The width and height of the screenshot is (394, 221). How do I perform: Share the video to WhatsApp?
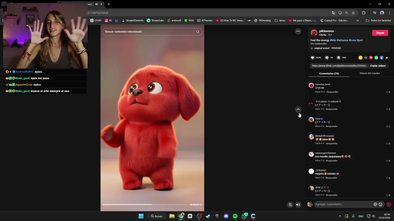(x=376, y=58)
